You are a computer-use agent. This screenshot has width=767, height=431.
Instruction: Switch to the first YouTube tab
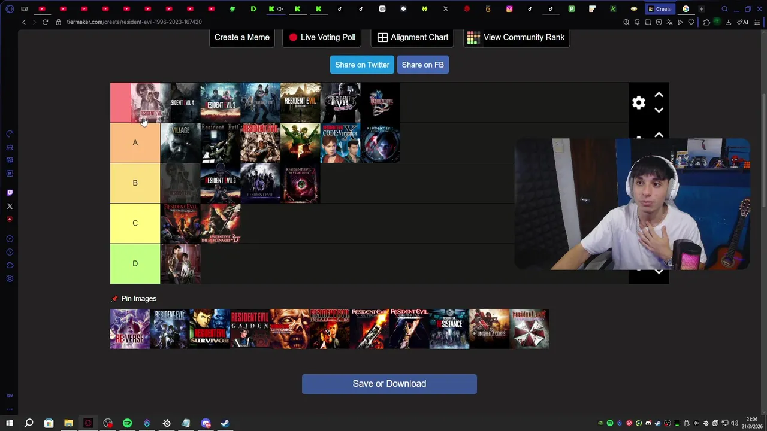pos(42,9)
